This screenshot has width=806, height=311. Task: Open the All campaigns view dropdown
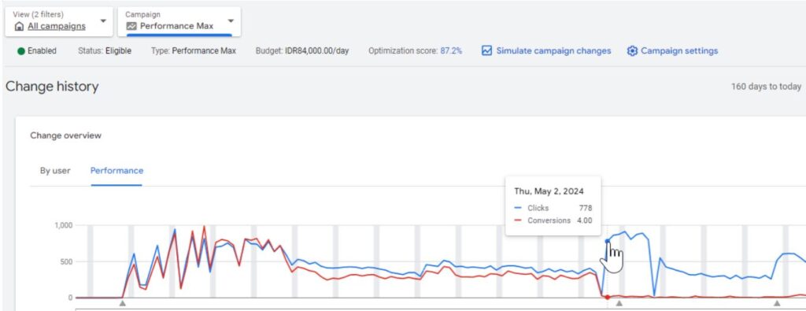coord(58,21)
